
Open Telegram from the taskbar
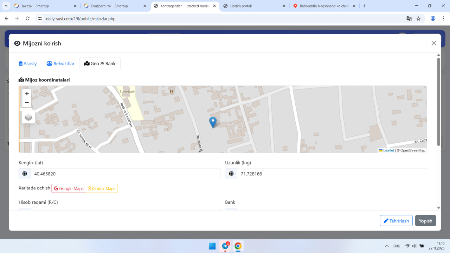pyautogui.click(x=225, y=246)
